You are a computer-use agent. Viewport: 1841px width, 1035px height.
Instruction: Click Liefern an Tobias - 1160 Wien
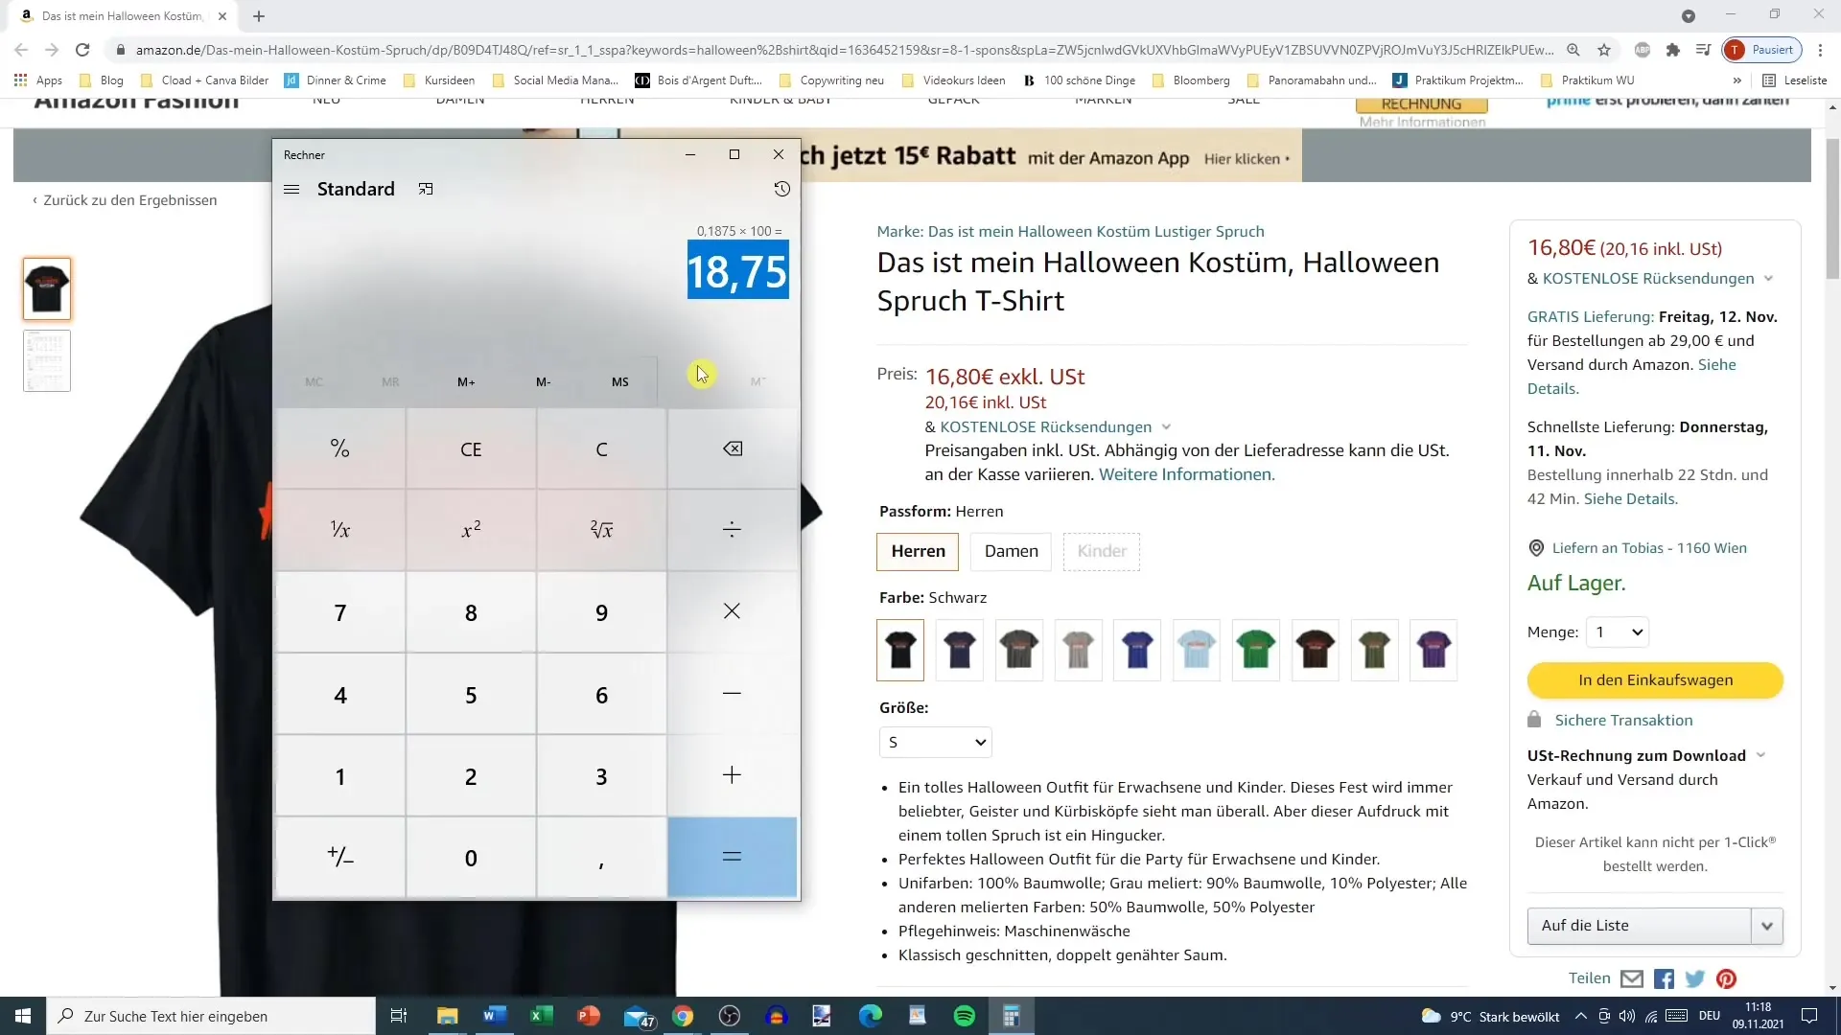click(1649, 548)
